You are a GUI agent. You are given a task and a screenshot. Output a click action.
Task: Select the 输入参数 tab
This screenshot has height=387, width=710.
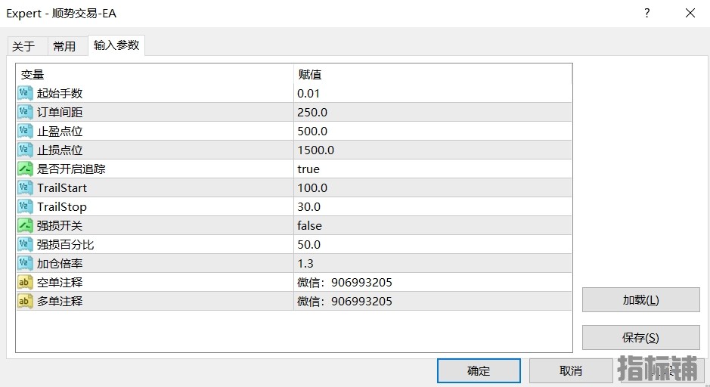coord(116,45)
